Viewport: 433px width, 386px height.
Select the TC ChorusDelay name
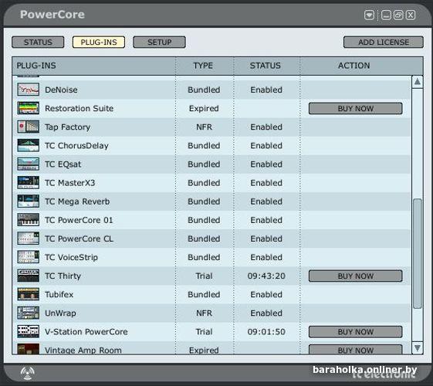tap(76, 146)
